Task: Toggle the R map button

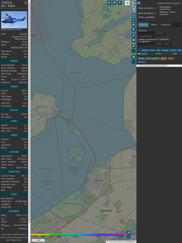Action: [133, 57]
